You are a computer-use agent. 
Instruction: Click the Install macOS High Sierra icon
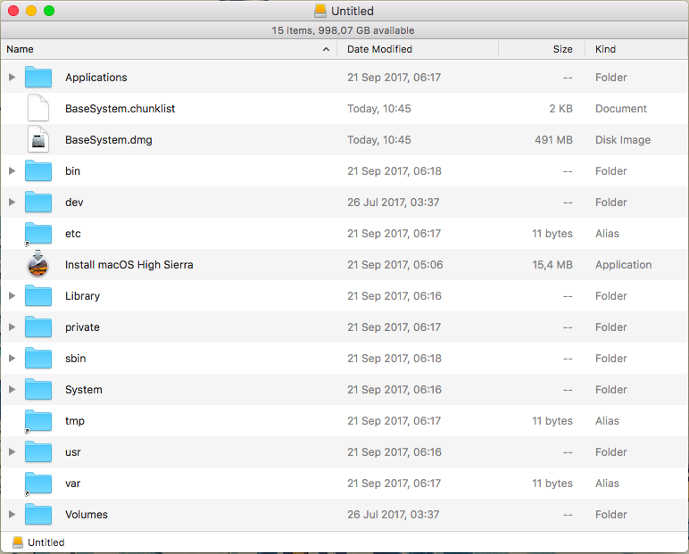tap(38, 264)
